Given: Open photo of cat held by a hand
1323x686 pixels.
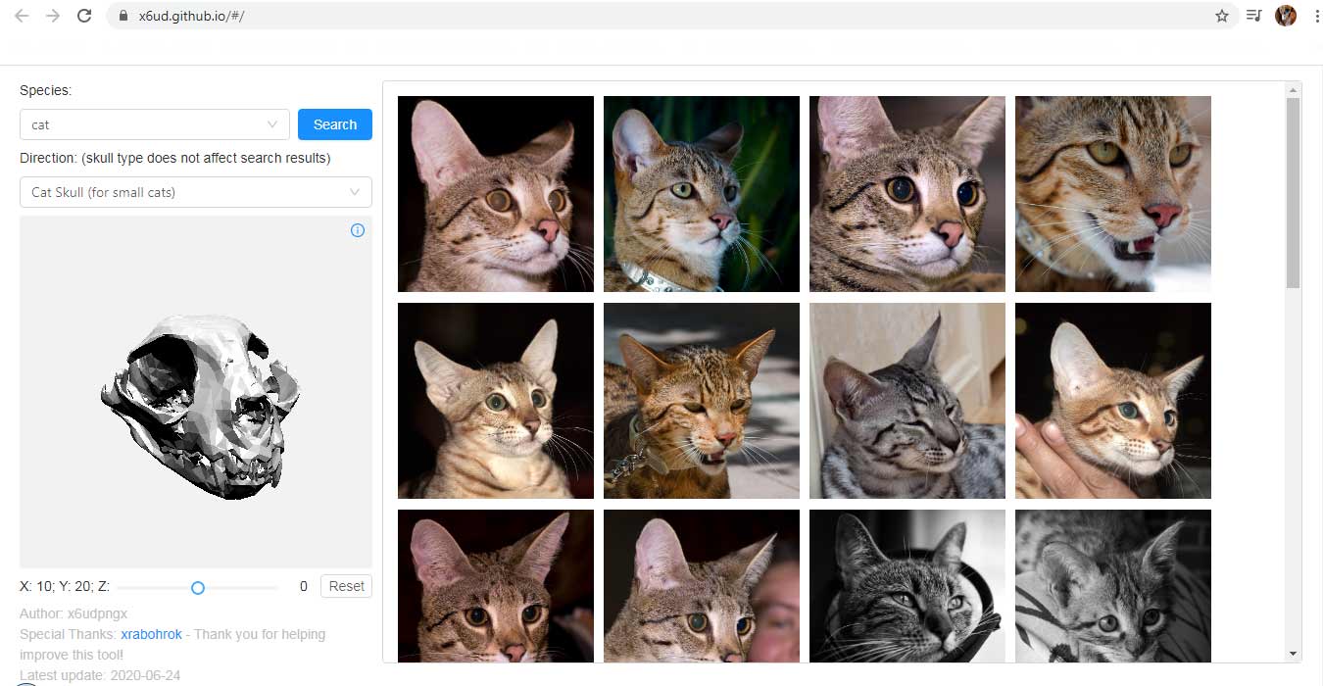Looking at the screenshot, I should (1113, 401).
